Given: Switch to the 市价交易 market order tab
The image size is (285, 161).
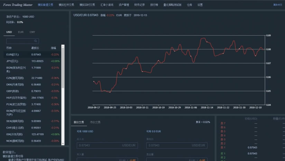Looking at the screenshot, I should (95, 122).
